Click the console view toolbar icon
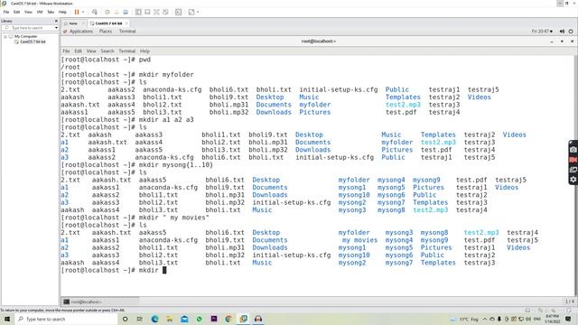 (179, 12)
